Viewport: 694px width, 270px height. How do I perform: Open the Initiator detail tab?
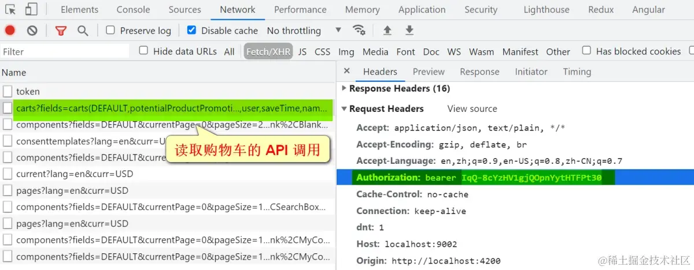531,72
